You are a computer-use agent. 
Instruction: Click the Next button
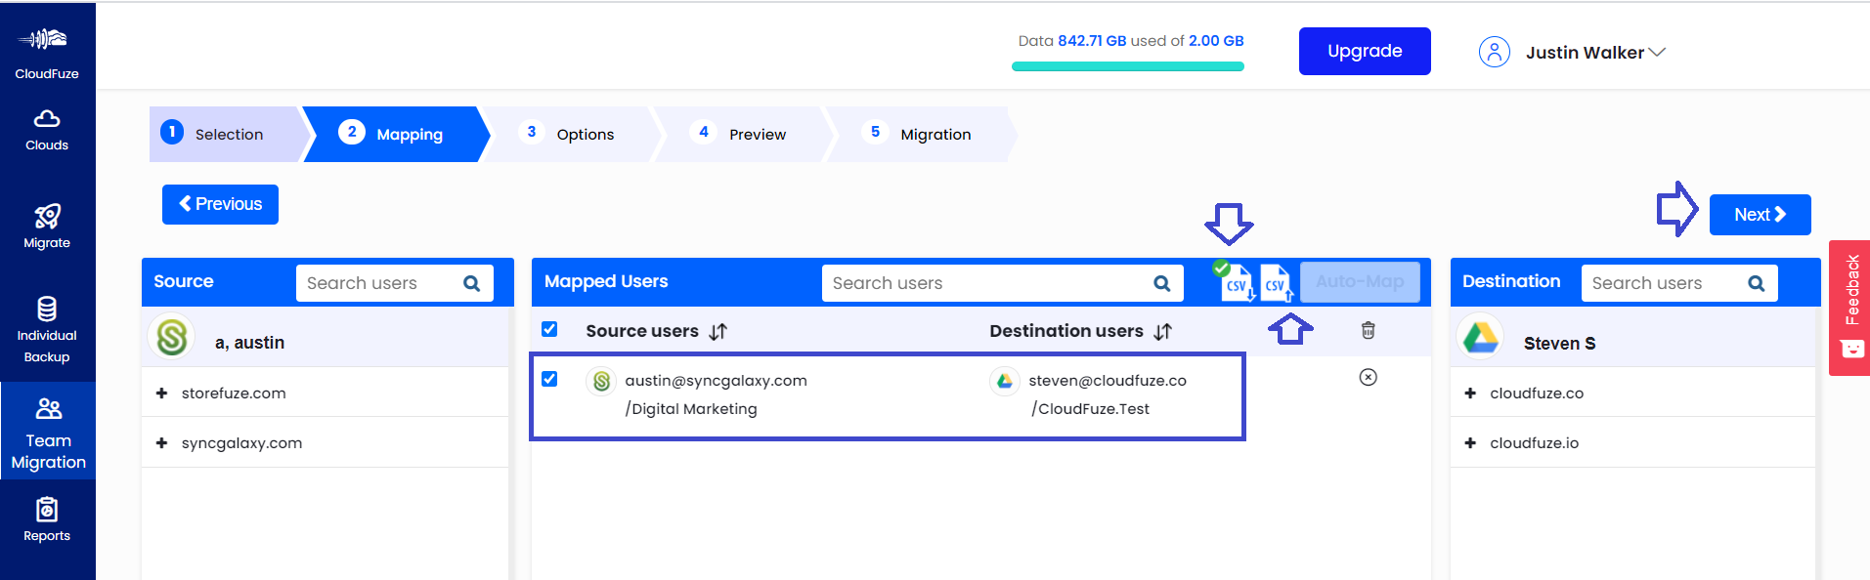[x=1760, y=215]
